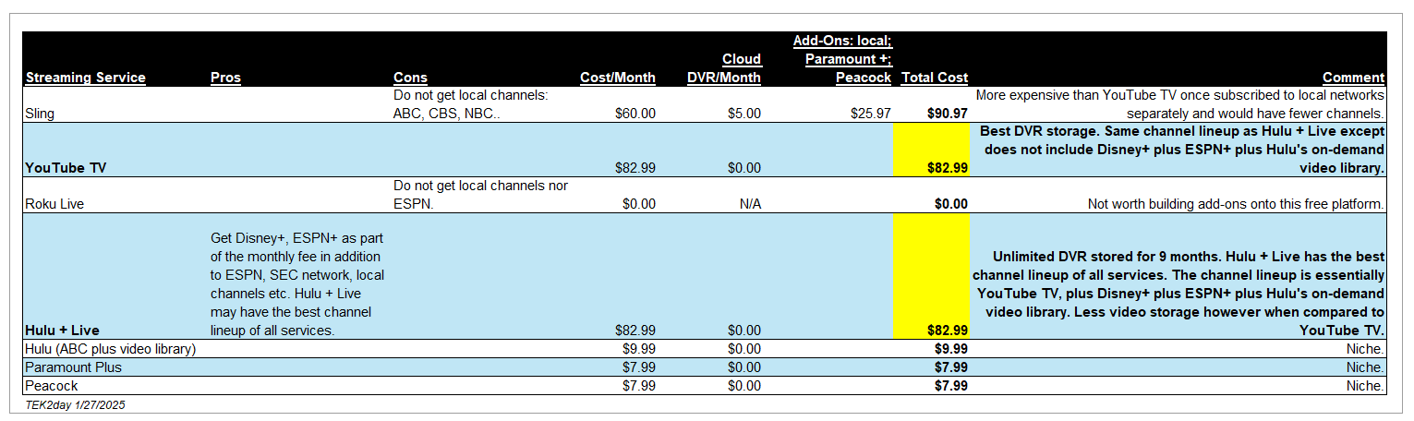Click the Streaming Service column header
Image resolution: width=1414 pixels, height=421 pixels.
point(85,78)
